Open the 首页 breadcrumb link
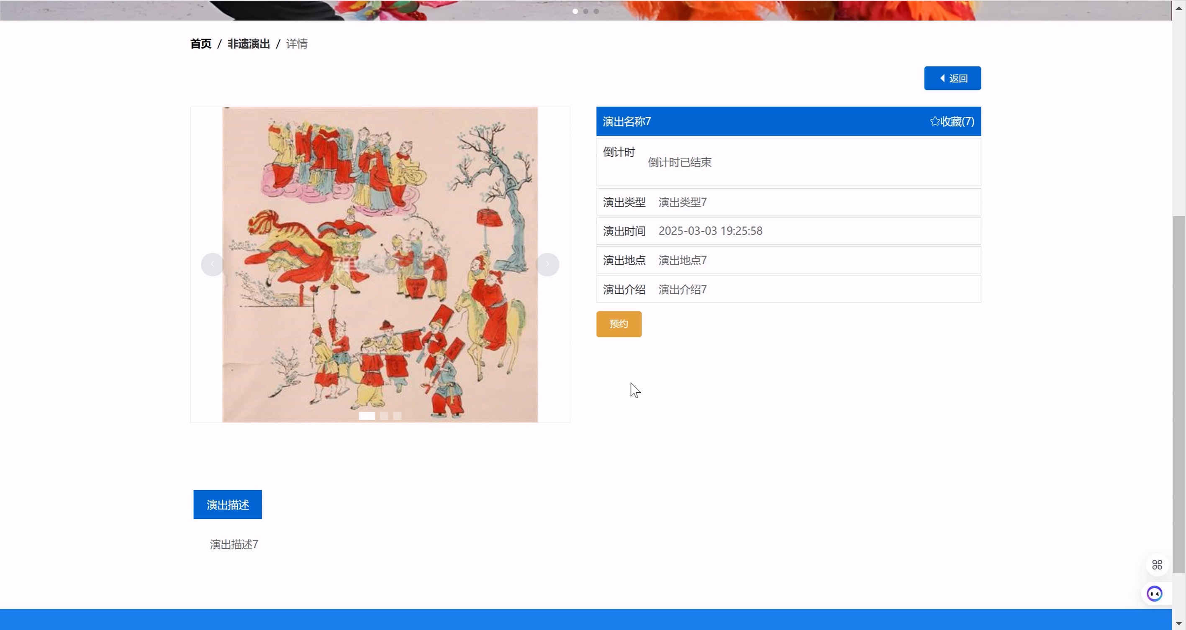Viewport: 1186px width, 630px height. [x=201, y=44]
